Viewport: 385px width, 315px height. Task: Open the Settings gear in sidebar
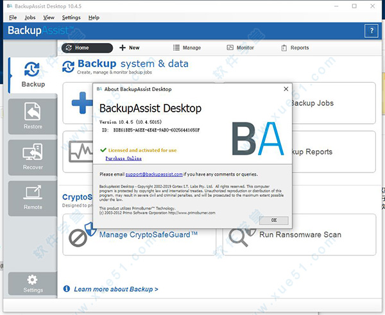pos(33,284)
